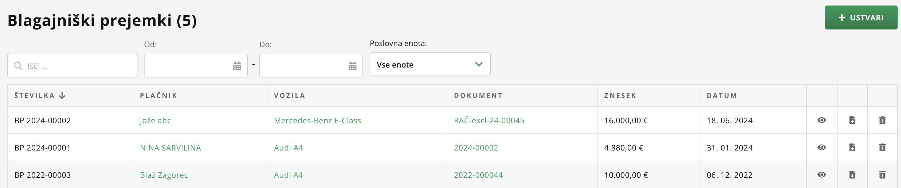This screenshot has height=188, width=901.
Task: Delete receipt BP 2024-00001
Action: 882,147
